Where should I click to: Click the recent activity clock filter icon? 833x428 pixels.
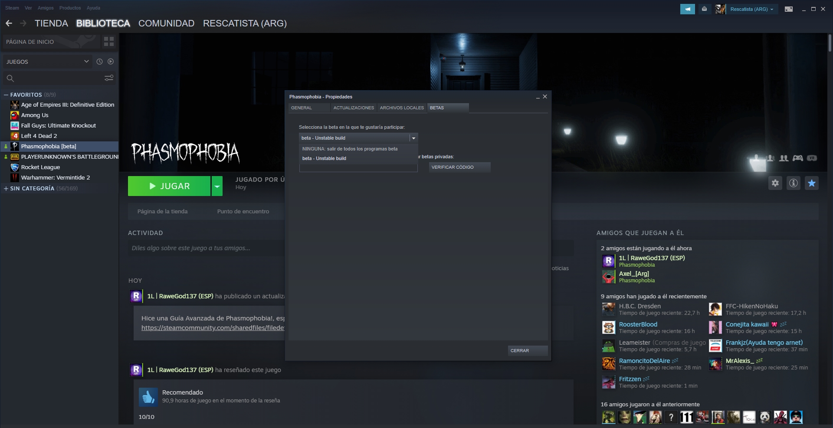99,62
